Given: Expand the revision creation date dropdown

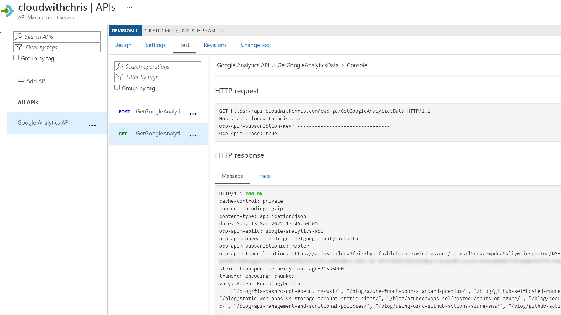Looking at the screenshot, I should (x=221, y=31).
